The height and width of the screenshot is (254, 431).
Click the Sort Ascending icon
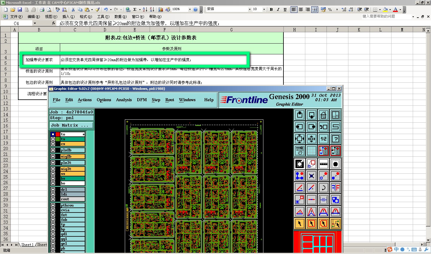[145, 10]
